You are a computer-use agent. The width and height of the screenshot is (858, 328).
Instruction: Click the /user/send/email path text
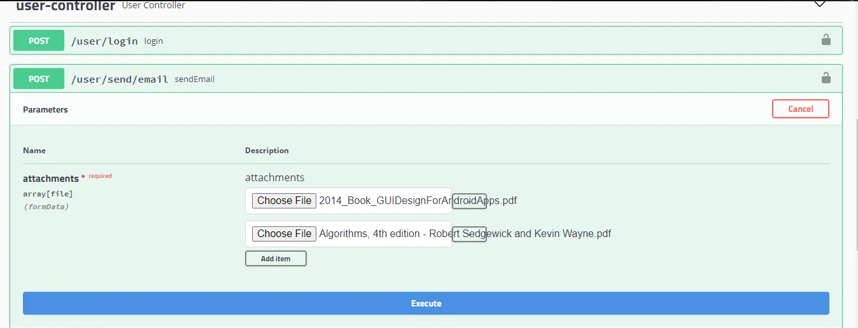pos(120,79)
